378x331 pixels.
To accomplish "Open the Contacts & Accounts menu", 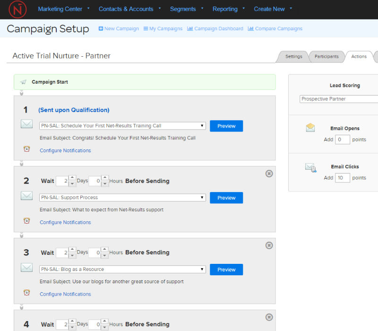I will click(x=129, y=9).
